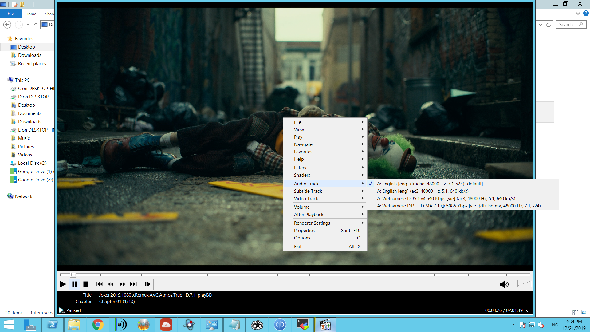Open File Explorer taskbar icon
The height and width of the screenshot is (332, 590).
coord(74,325)
